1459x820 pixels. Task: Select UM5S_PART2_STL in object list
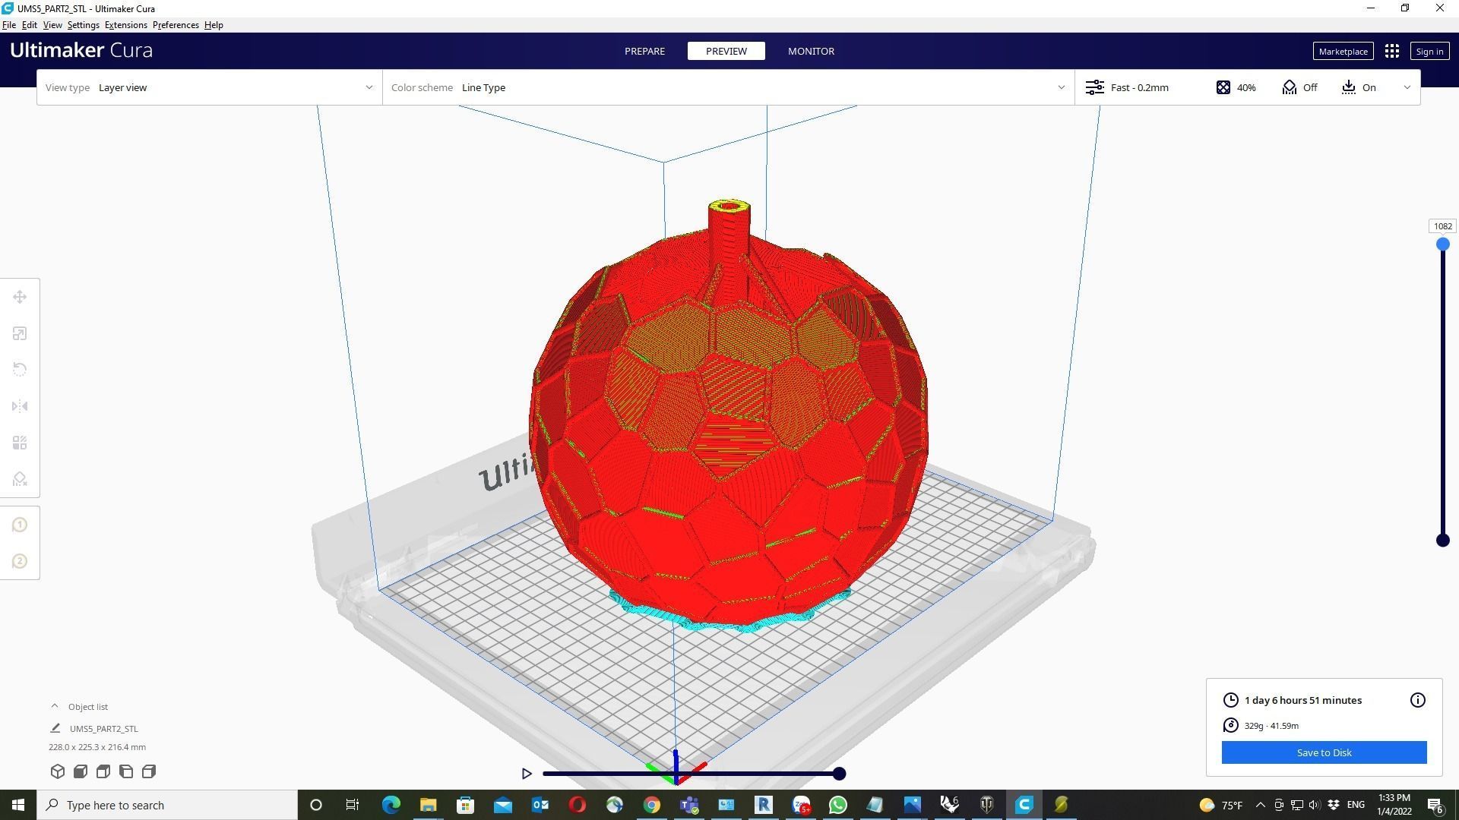click(x=103, y=729)
